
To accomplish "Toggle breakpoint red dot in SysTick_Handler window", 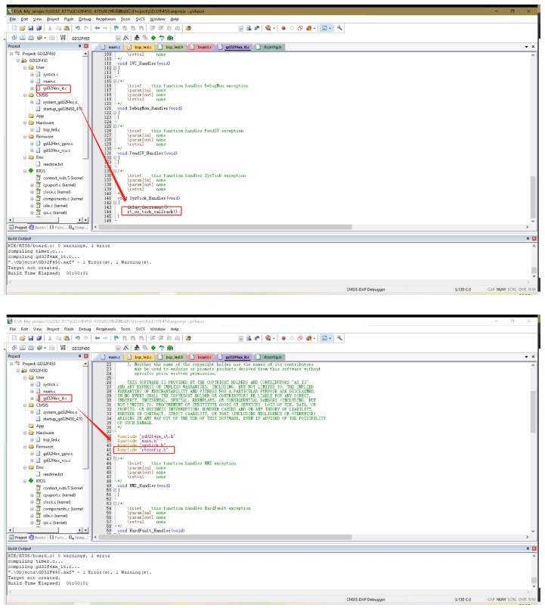I will 283,28.
